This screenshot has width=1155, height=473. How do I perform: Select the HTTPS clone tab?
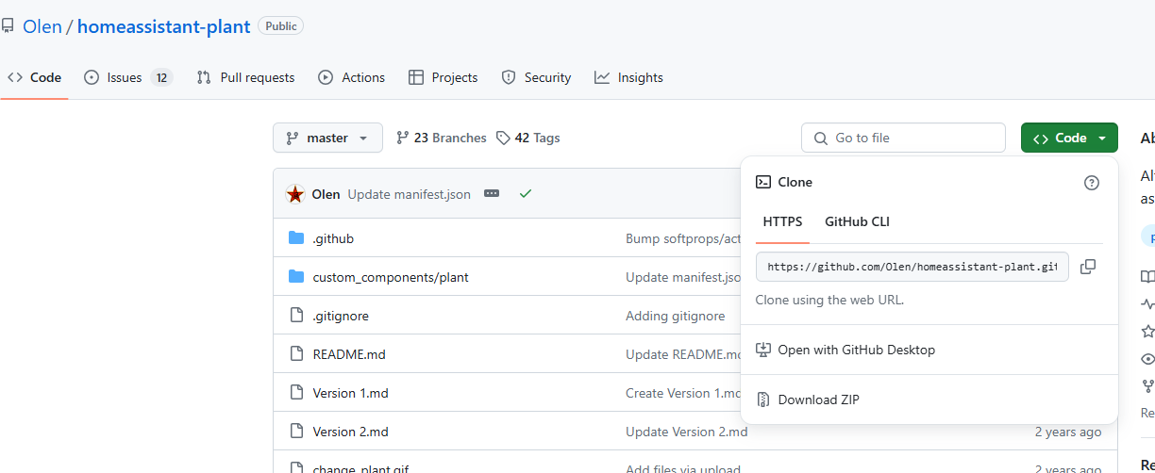tap(782, 221)
